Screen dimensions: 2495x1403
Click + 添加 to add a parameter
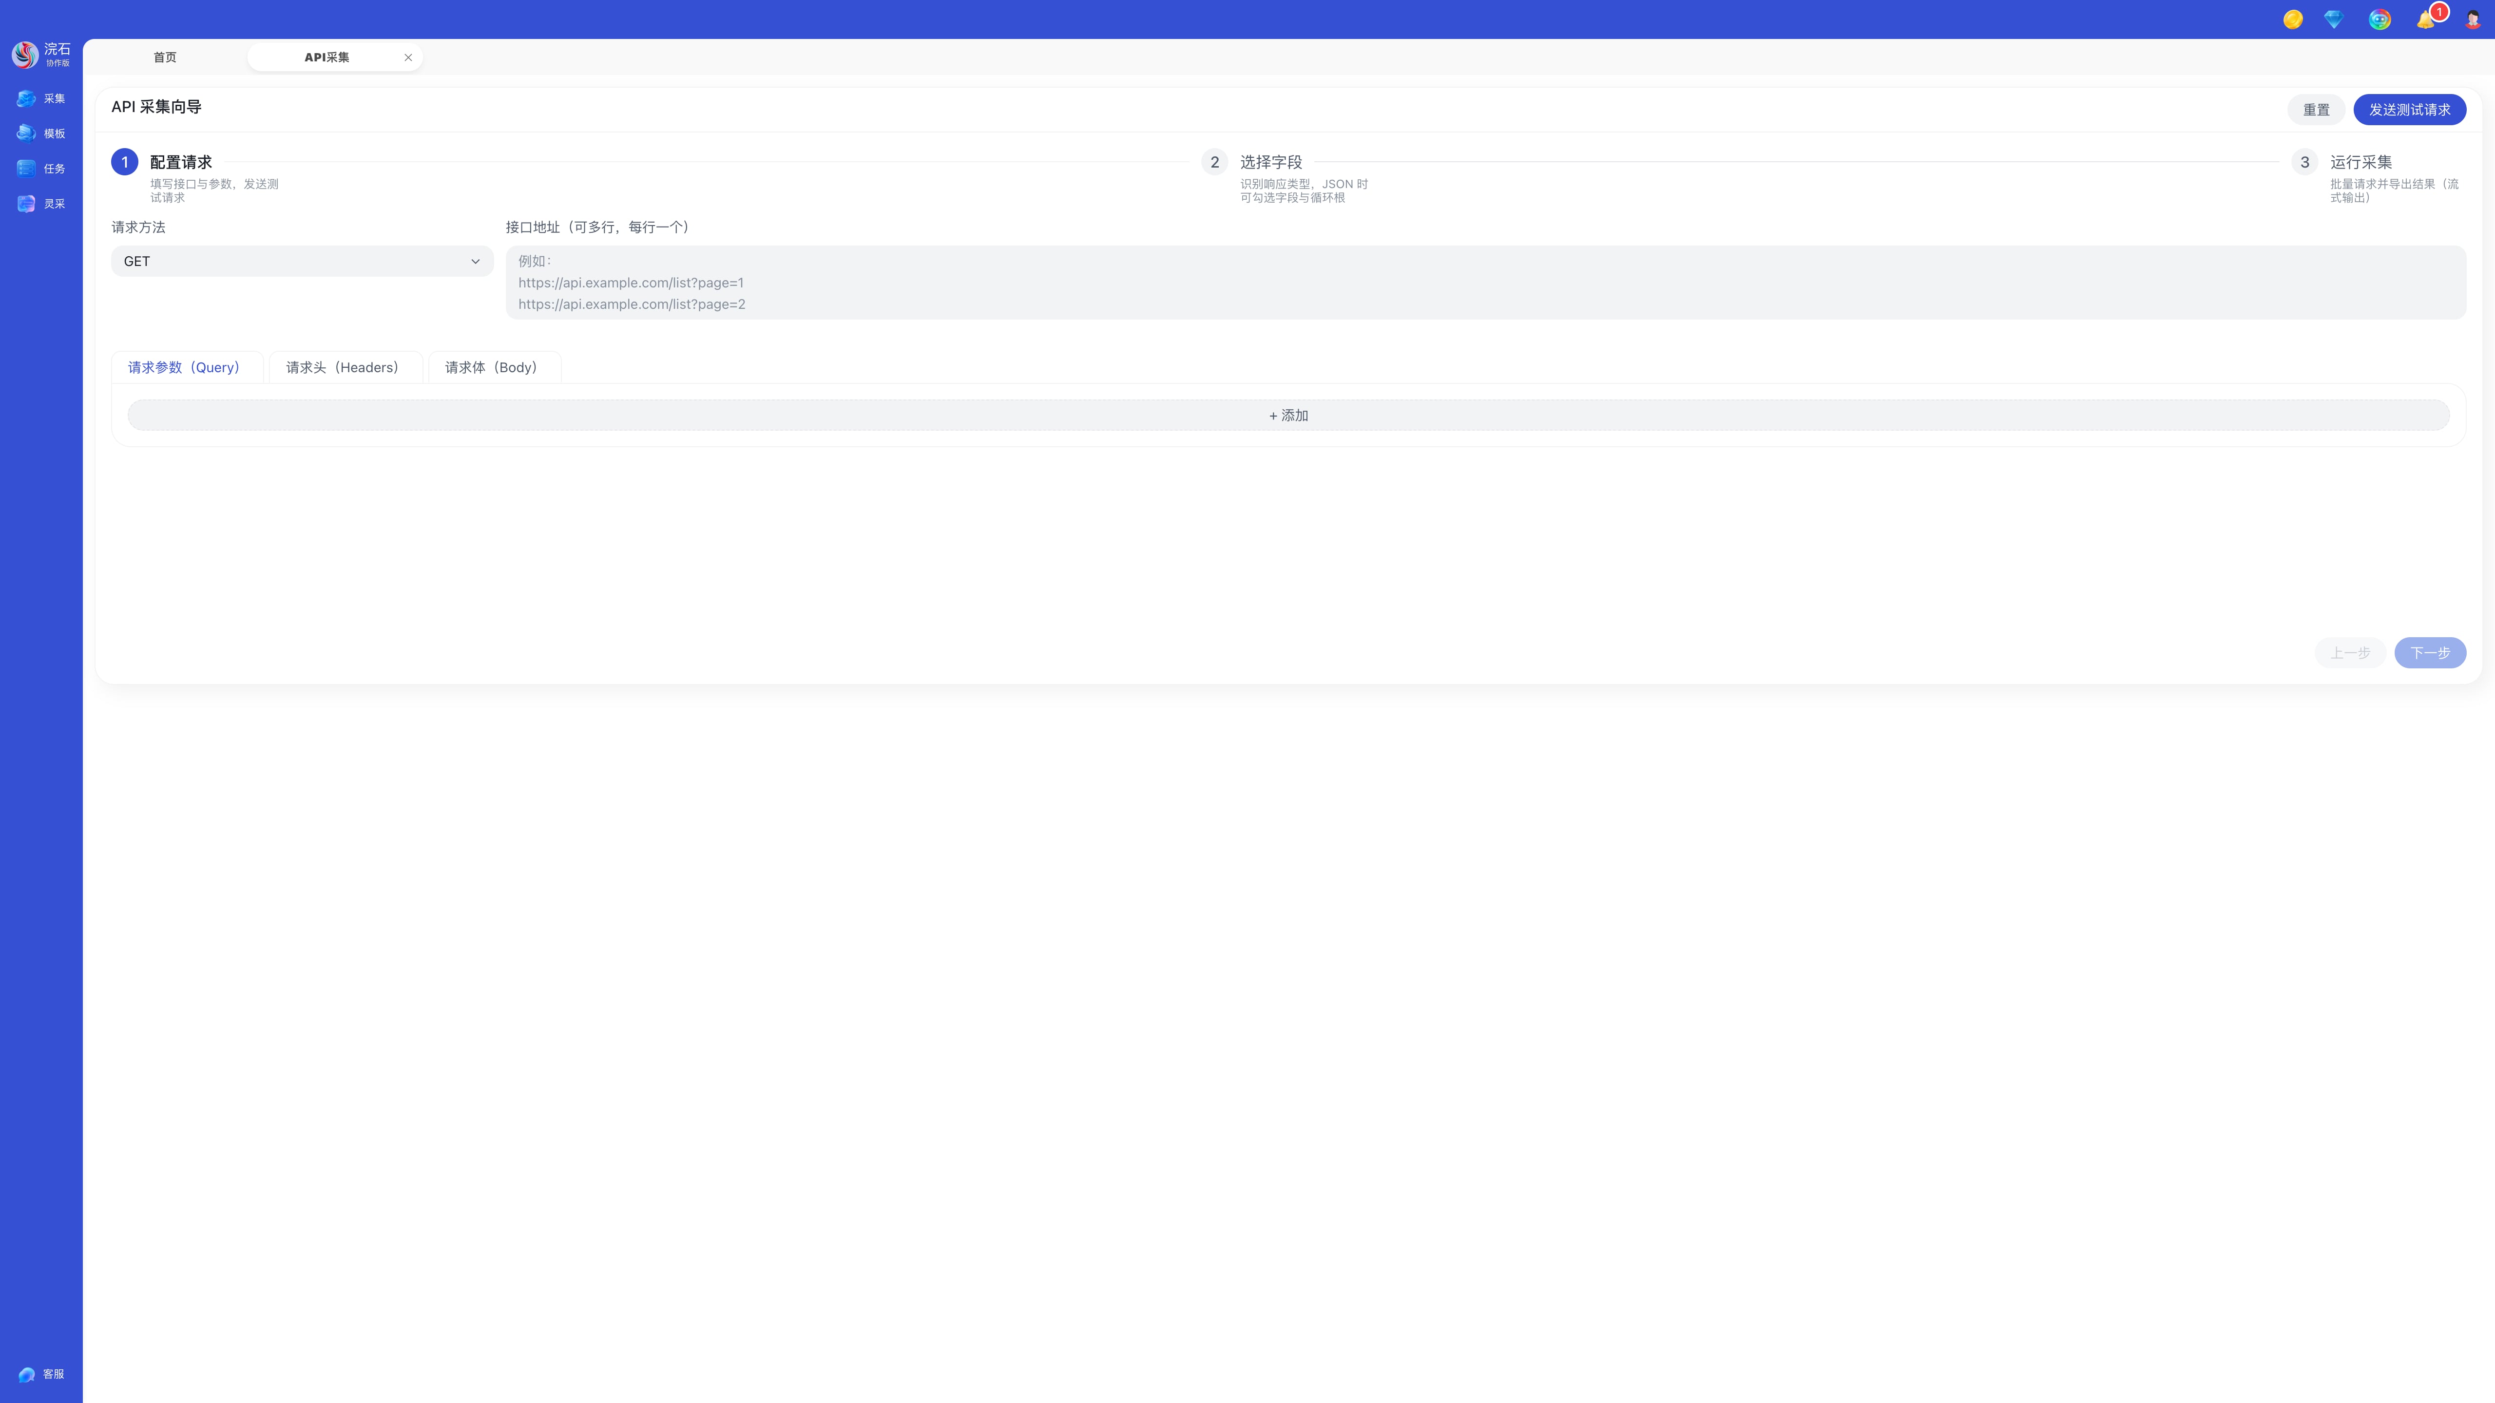pyautogui.click(x=1288, y=416)
